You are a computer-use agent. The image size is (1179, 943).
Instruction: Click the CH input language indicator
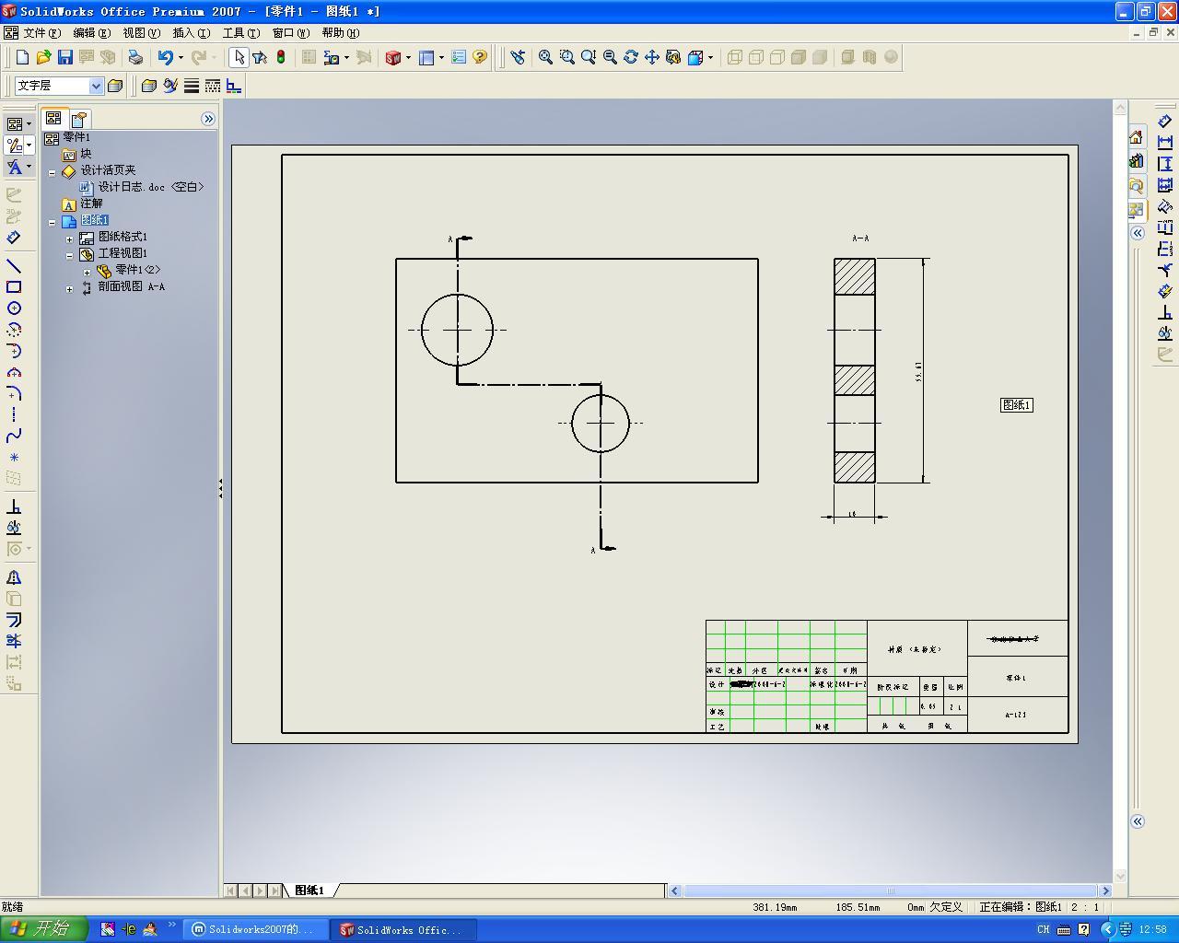[1044, 930]
